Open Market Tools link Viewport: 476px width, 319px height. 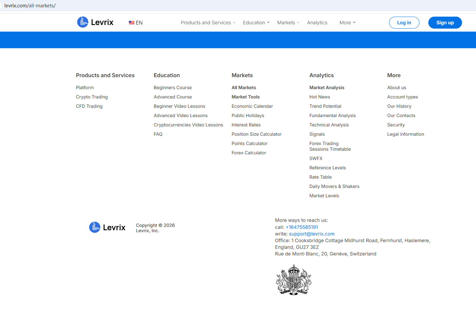coord(246,97)
